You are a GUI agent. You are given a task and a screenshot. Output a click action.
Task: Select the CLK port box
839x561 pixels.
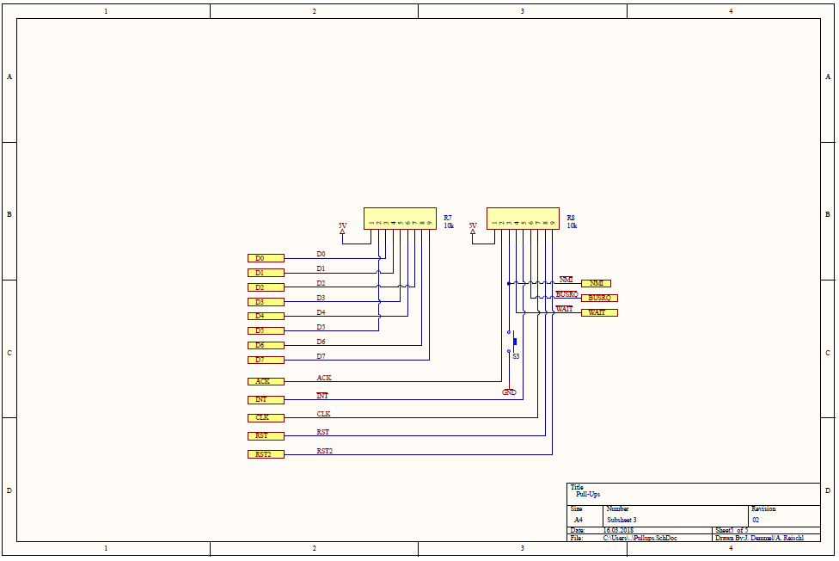pos(266,418)
